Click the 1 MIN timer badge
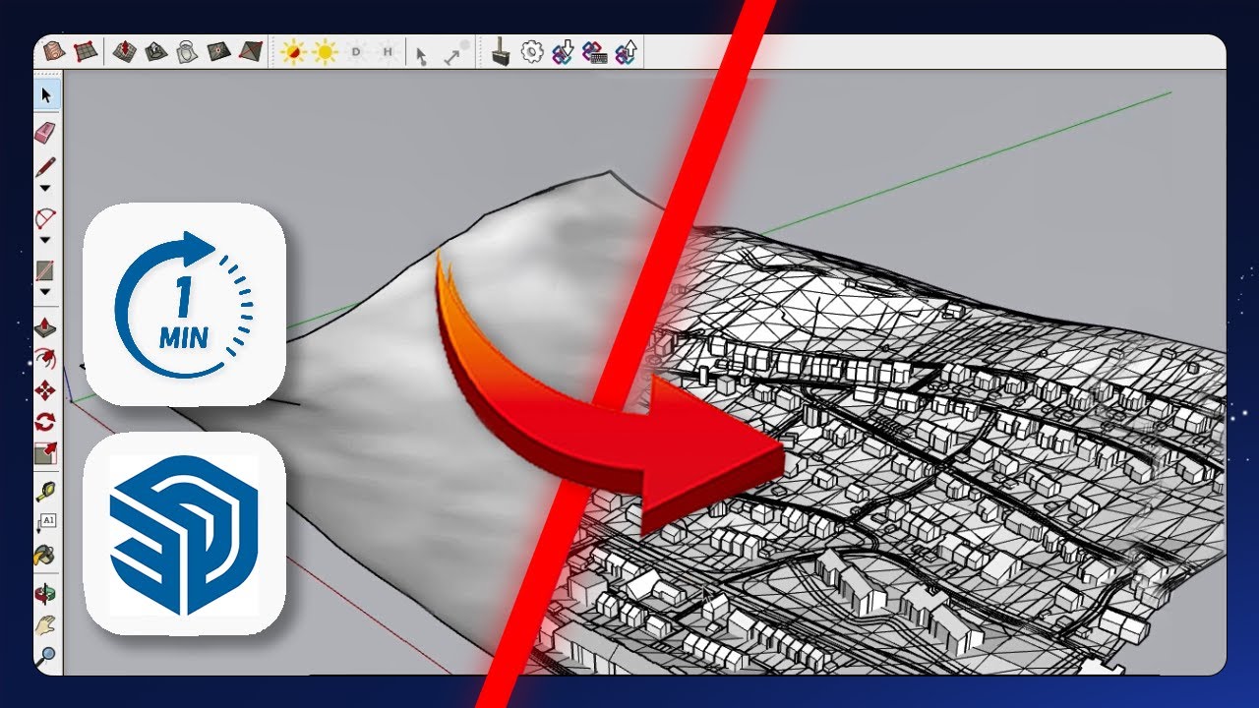This screenshot has width=1259, height=708. tap(184, 304)
